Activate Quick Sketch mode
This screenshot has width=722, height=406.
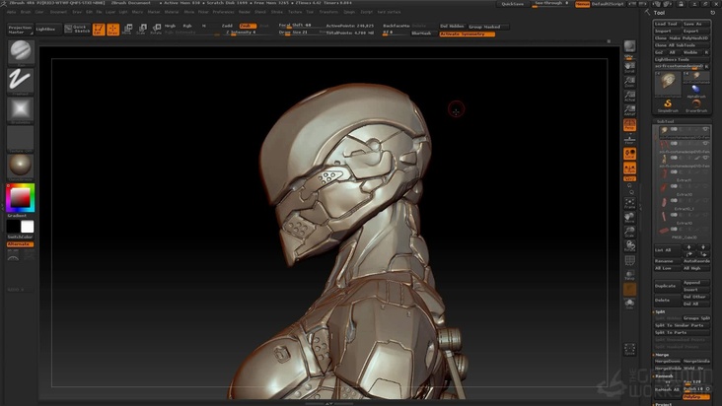tap(77, 30)
